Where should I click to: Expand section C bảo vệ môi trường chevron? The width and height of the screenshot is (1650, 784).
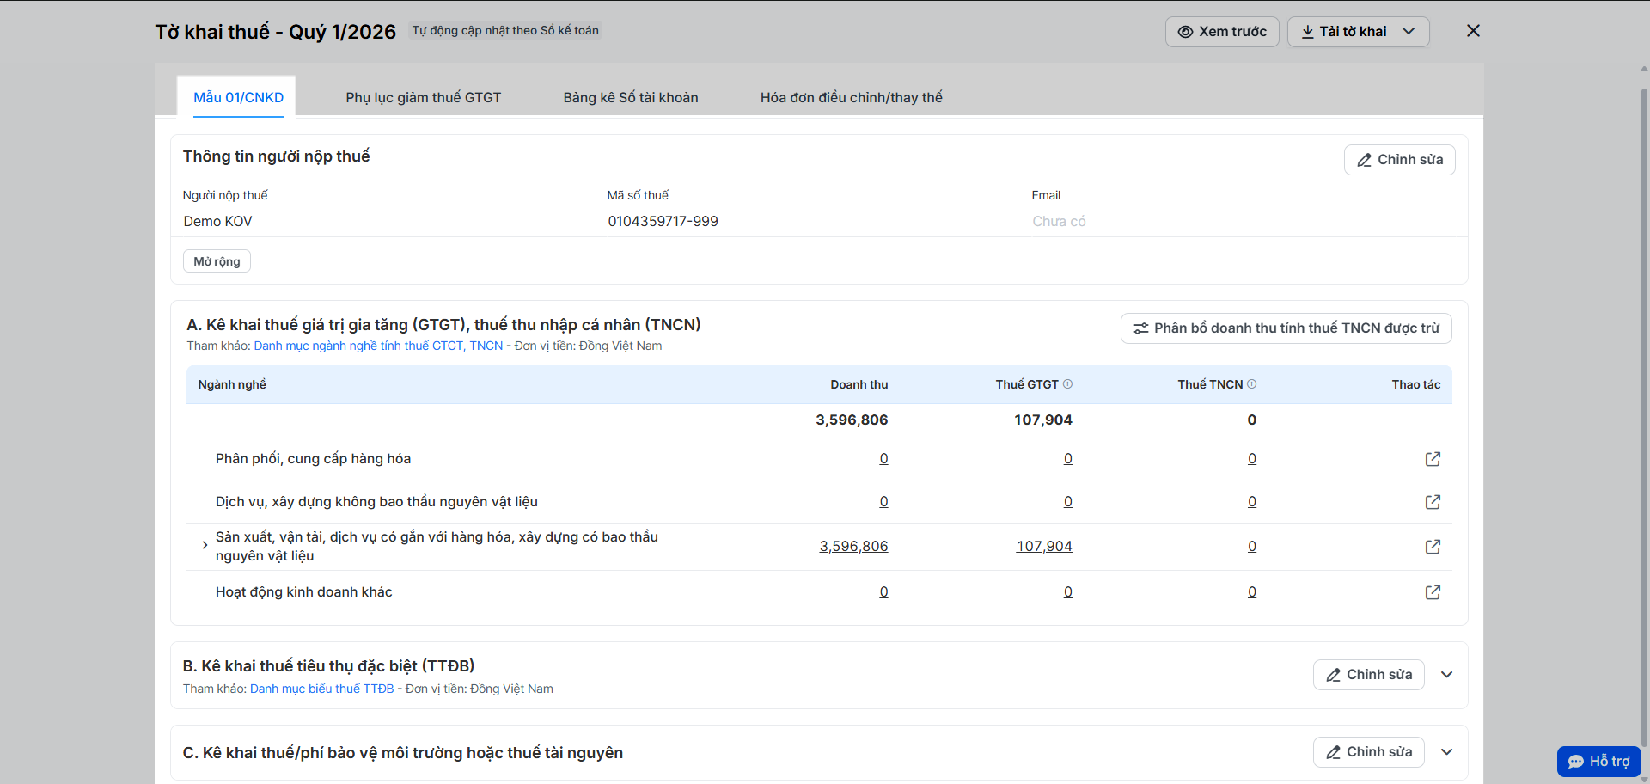click(x=1447, y=752)
